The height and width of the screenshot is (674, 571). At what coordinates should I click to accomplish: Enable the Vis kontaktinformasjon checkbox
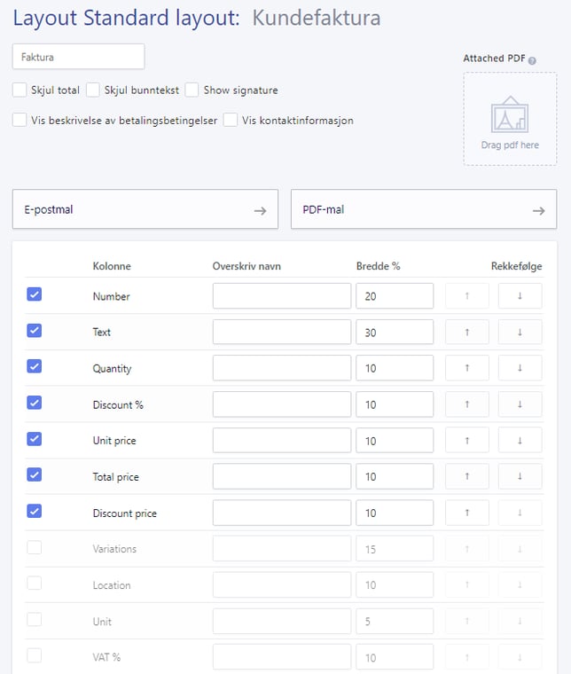point(231,120)
